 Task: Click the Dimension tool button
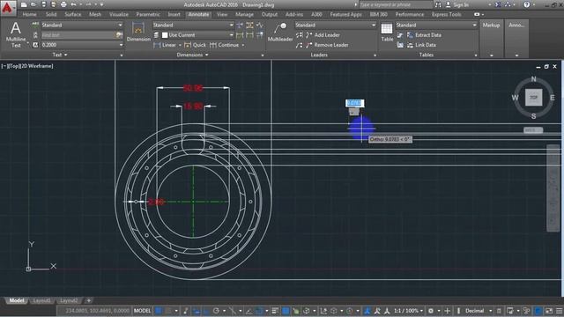(x=138, y=32)
